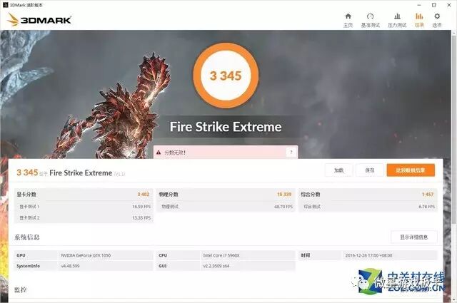Select physics score value 15 339

tap(284, 194)
